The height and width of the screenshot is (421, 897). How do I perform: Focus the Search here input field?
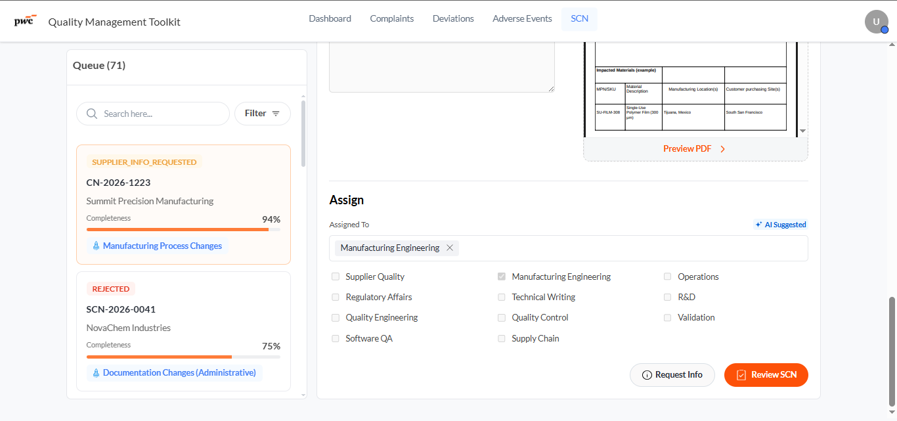pos(153,114)
